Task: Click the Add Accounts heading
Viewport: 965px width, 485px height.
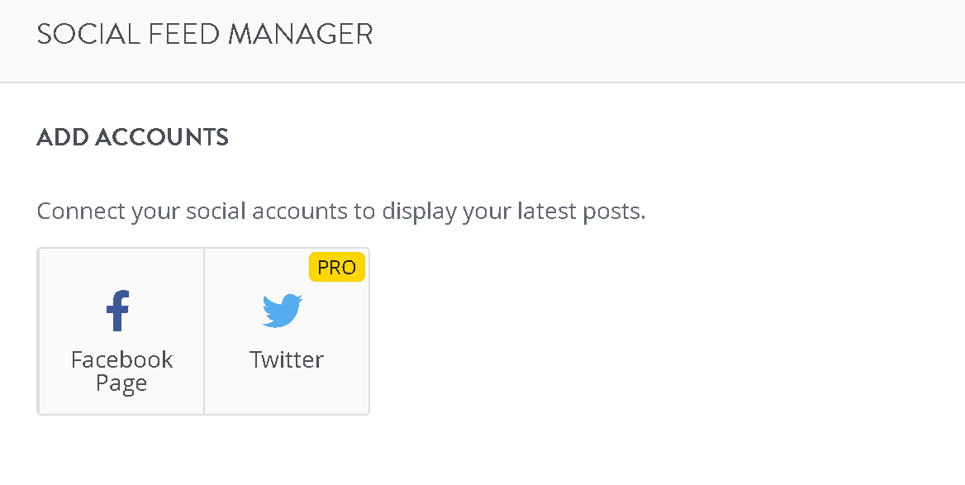Action: pyautogui.click(x=132, y=136)
